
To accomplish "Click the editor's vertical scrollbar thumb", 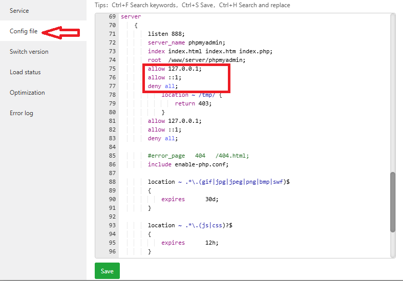I will [393, 202].
